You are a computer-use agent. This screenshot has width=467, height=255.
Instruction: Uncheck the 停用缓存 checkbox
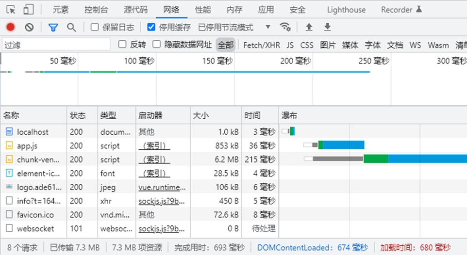tap(151, 28)
